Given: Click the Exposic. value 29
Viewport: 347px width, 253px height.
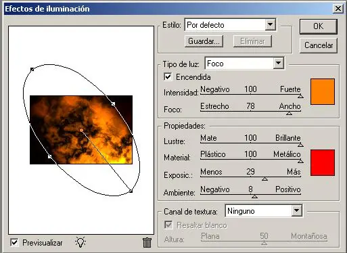Looking at the screenshot, I should coord(250,172).
